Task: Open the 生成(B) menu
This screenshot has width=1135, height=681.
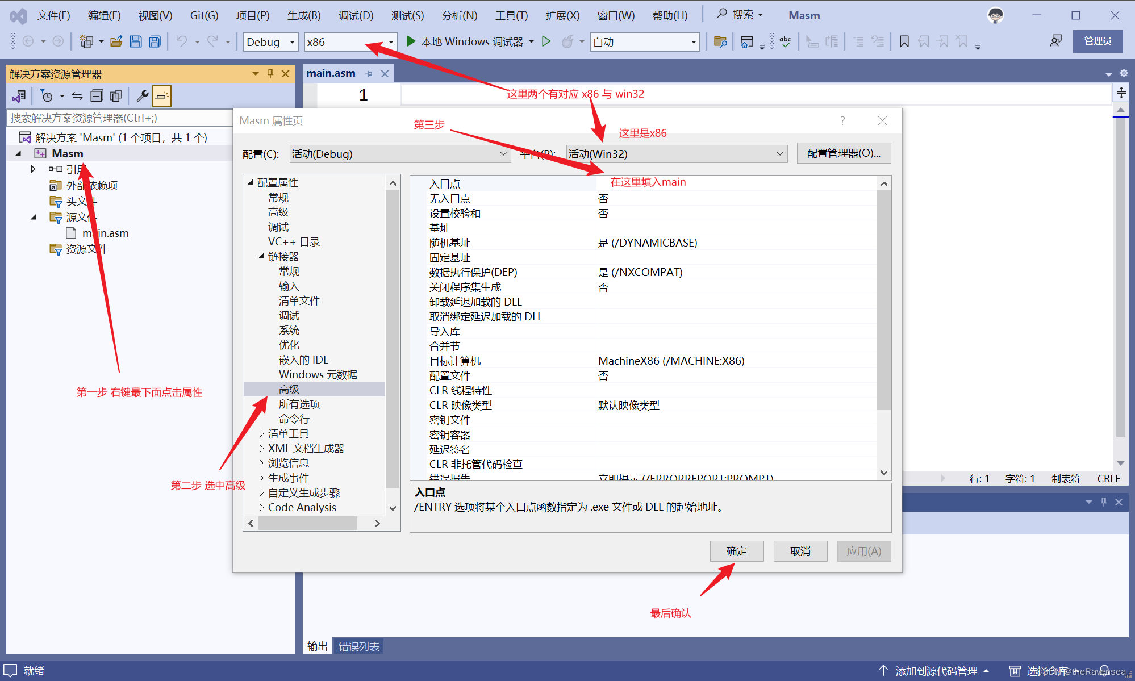Action: click(304, 15)
